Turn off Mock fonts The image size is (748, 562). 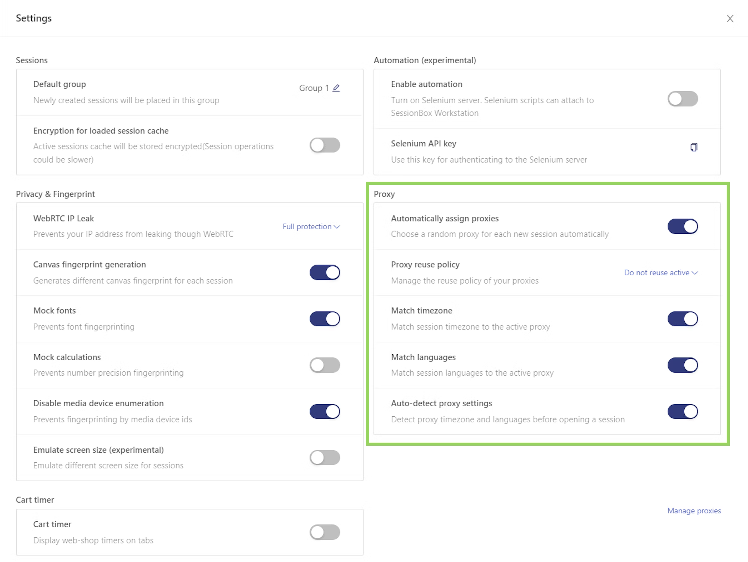coord(325,319)
